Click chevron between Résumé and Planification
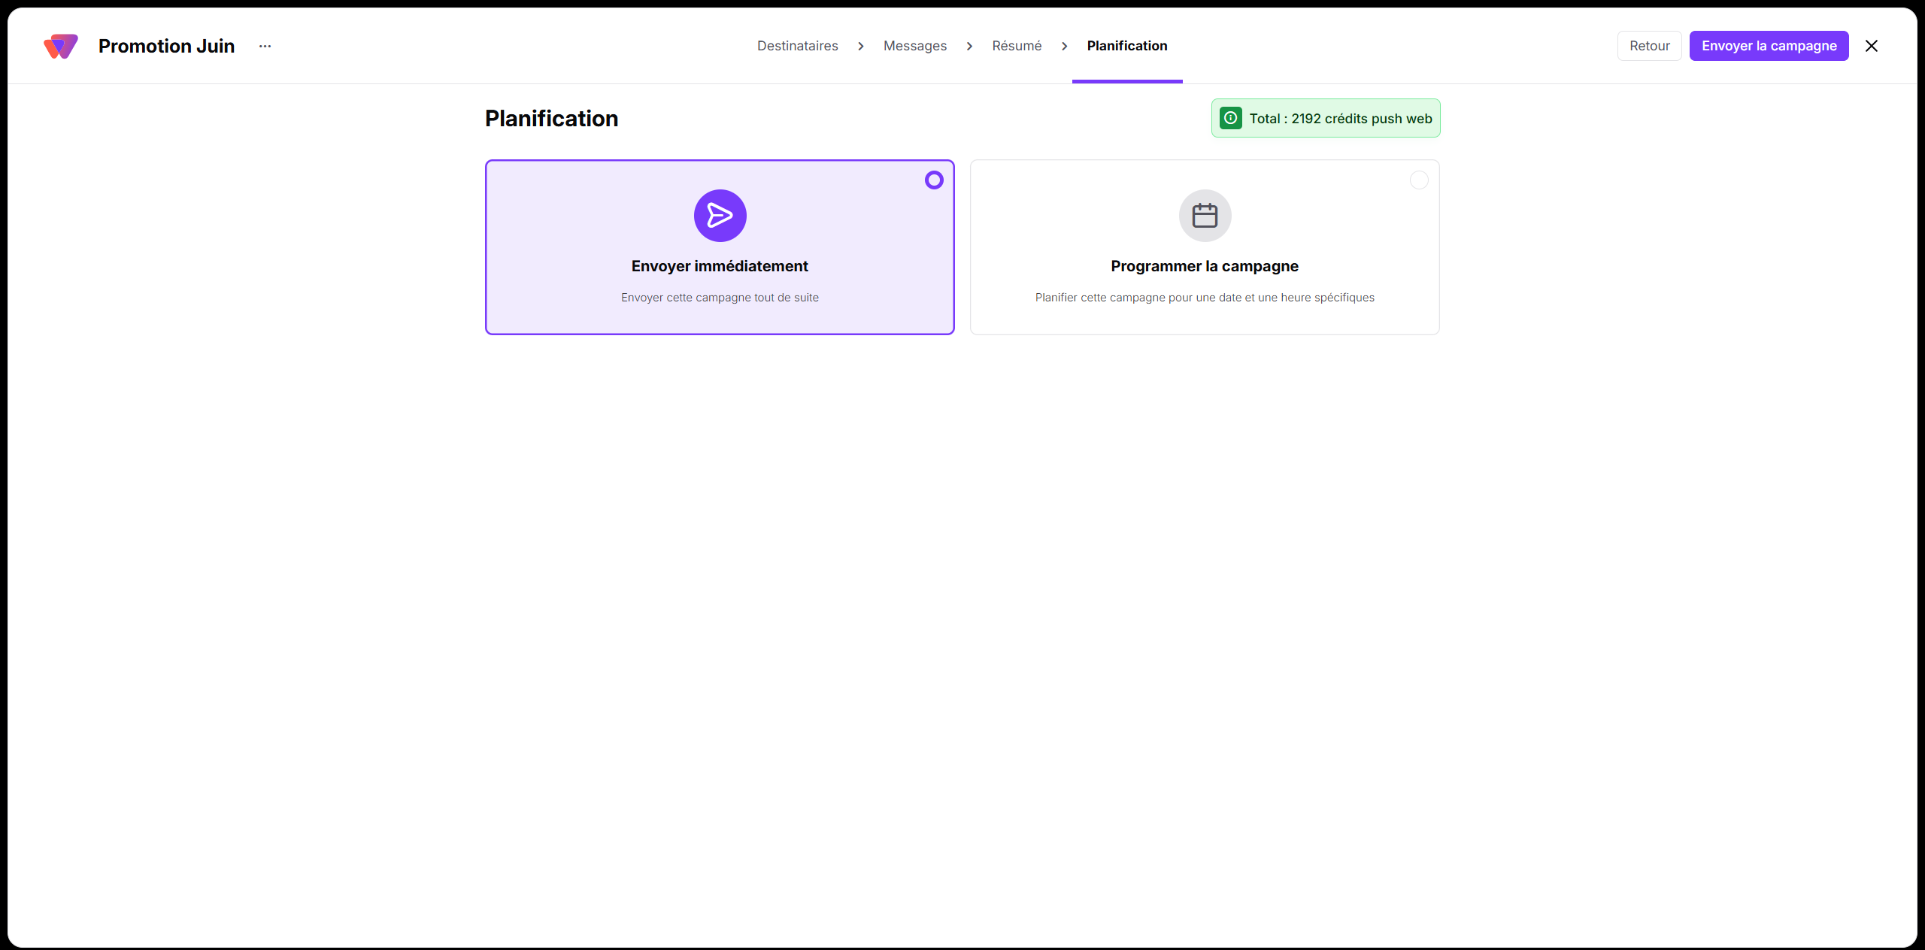Viewport: 1925px width, 950px height. [x=1065, y=47]
